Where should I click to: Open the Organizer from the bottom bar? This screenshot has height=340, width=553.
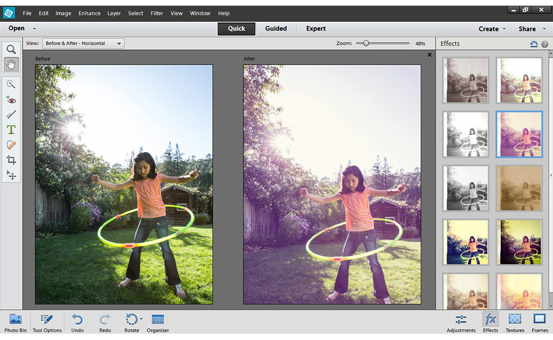[158, 322]
